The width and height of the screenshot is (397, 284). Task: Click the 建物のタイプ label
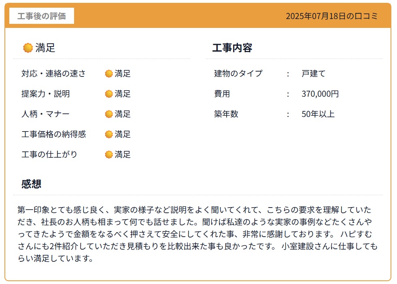coord(238,74)
